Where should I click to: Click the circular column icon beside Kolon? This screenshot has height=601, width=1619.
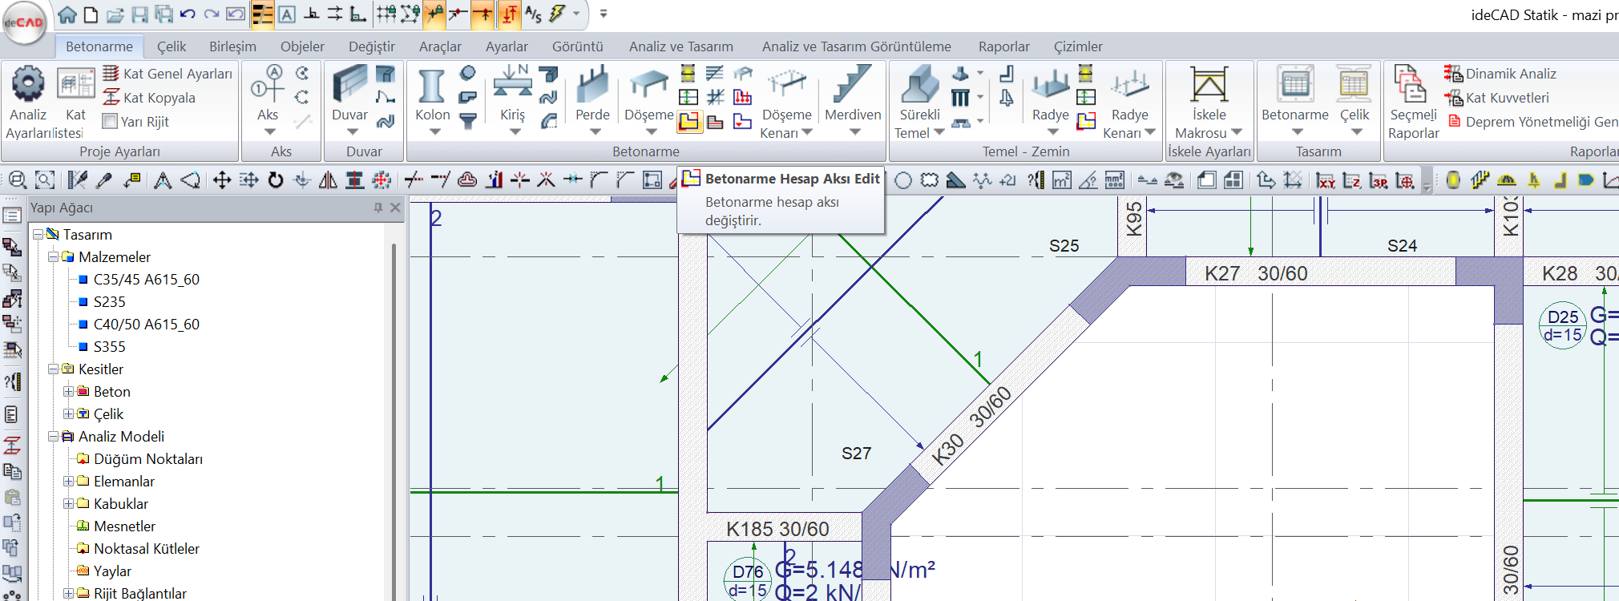tap(467, 73)
